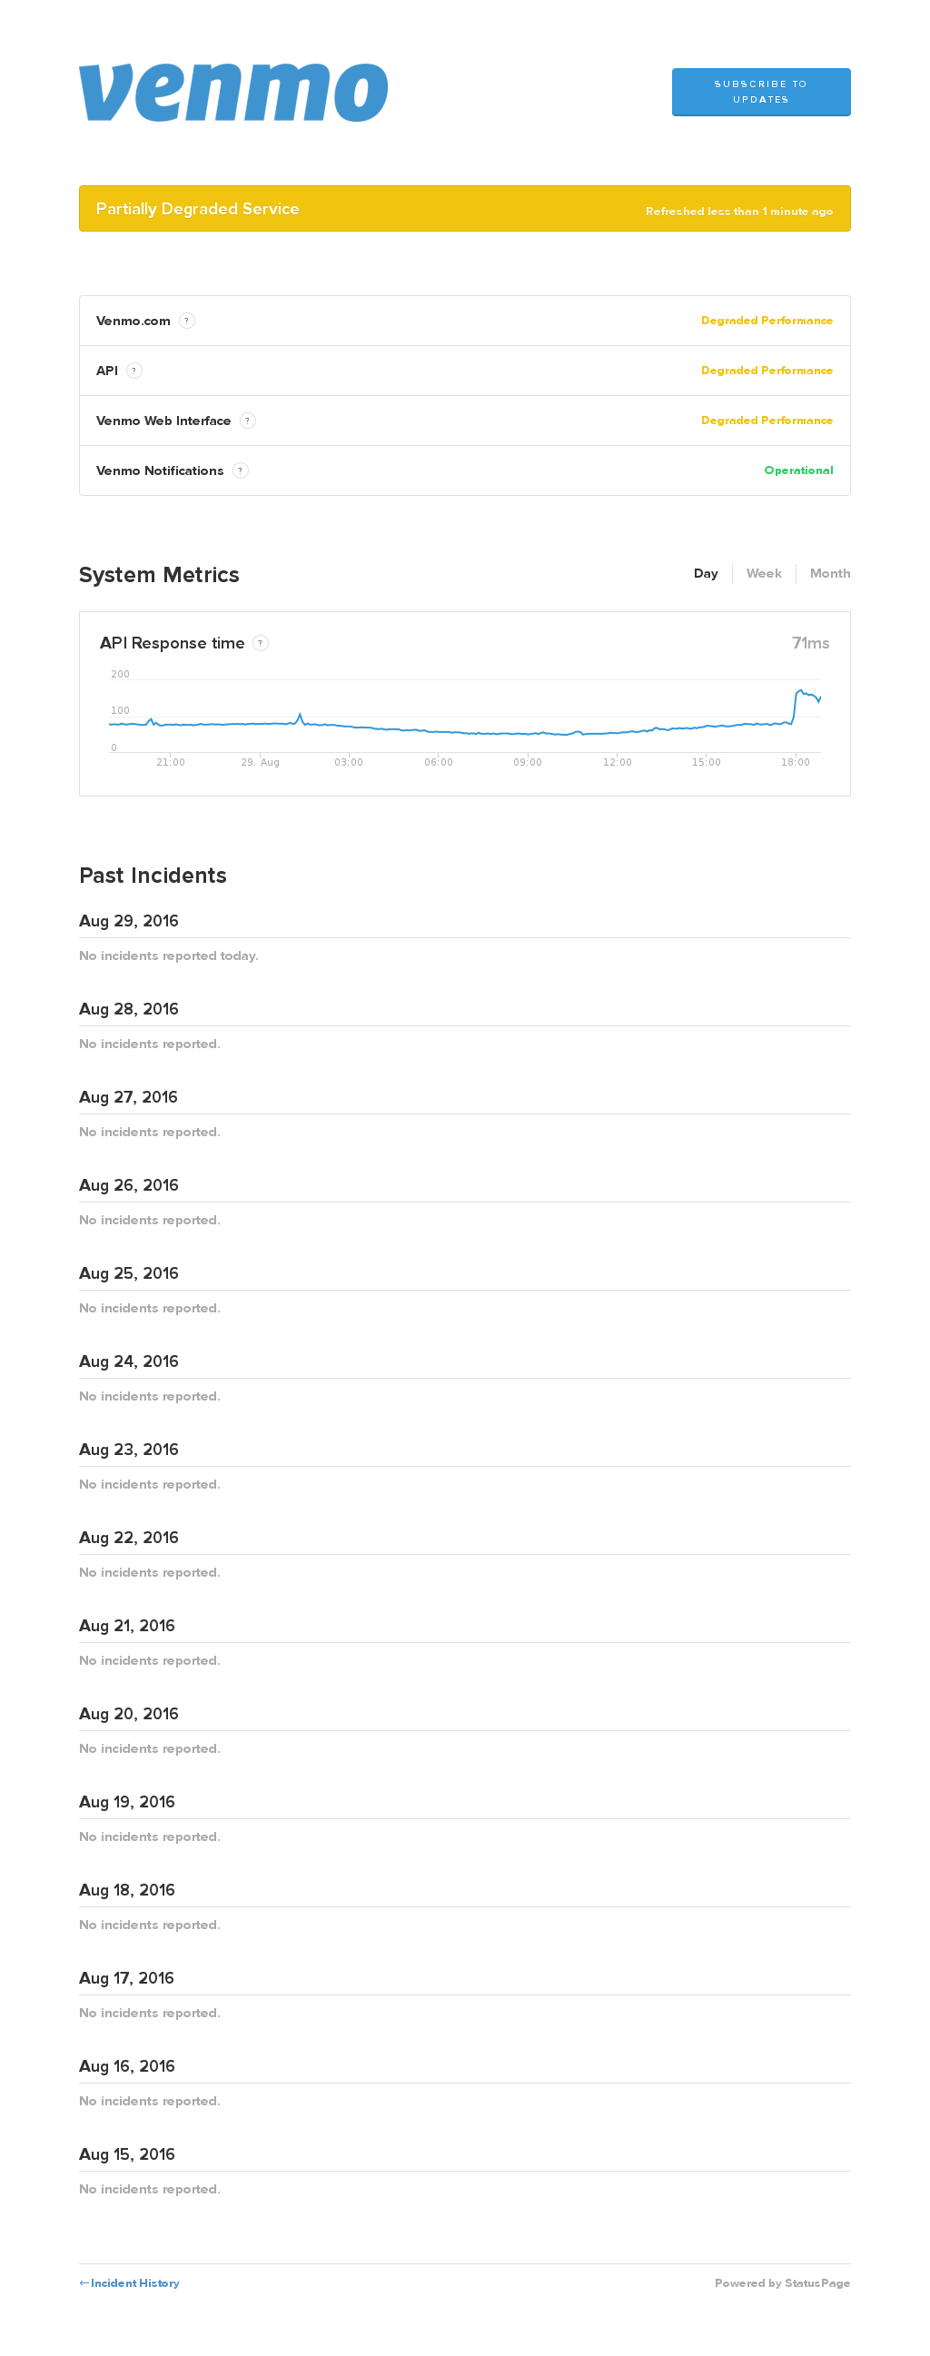Click help icon beside API Response time

pyautogui.click(x=261, y=644)
